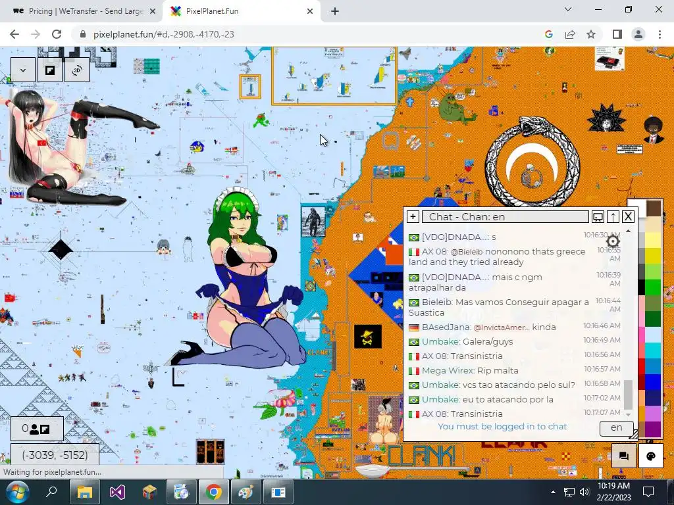Open a new browser tab
The width and height of the screenshot is (674, 505).
(x=335, y=11)
